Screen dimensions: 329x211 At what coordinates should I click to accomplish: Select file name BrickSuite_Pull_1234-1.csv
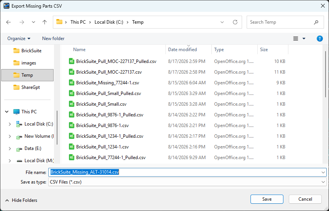click(102, 147)
